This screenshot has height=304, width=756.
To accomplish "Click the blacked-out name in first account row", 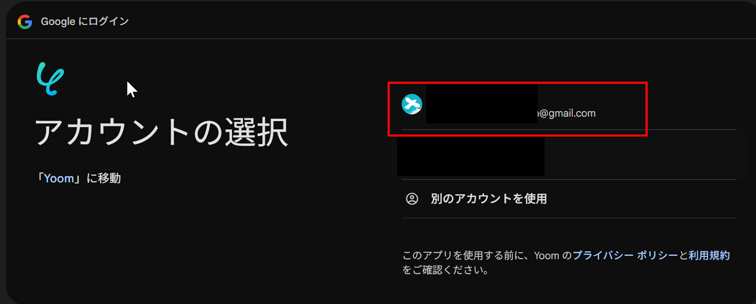I will click(482, 104).
